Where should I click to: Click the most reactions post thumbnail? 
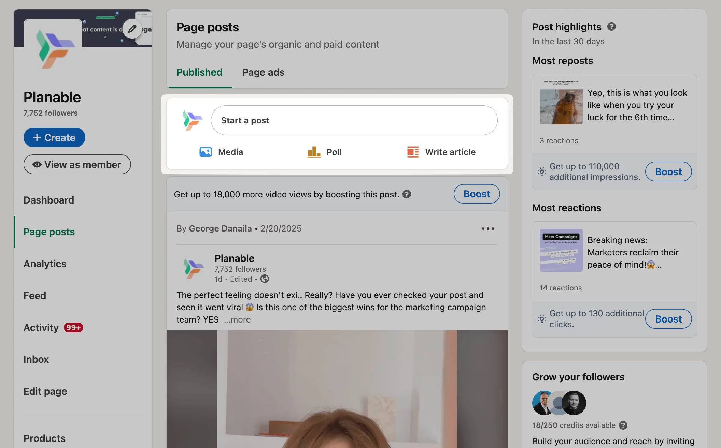point(561,250)
